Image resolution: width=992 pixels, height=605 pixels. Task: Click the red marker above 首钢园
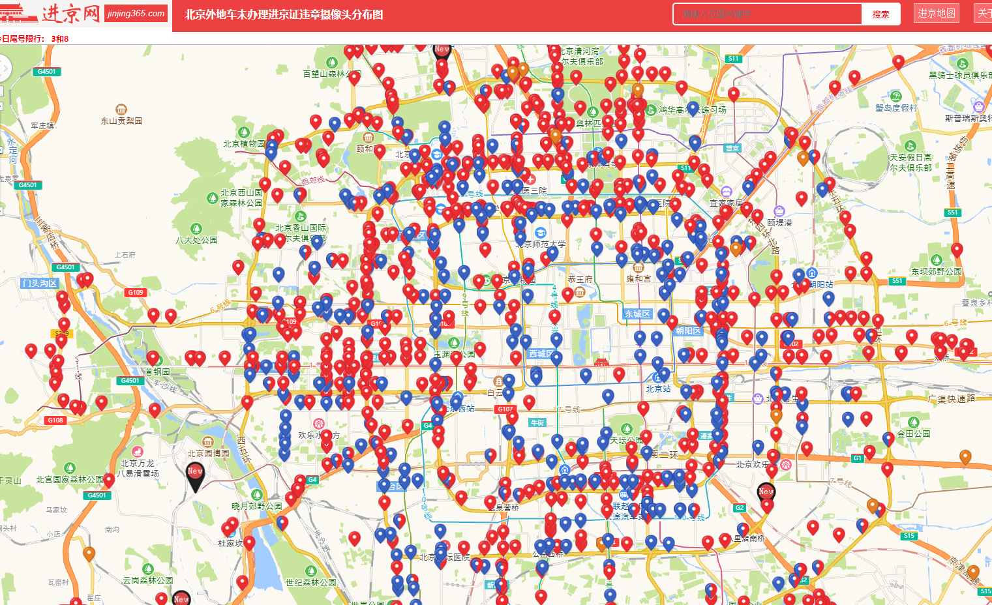click(x=153, y=357)
